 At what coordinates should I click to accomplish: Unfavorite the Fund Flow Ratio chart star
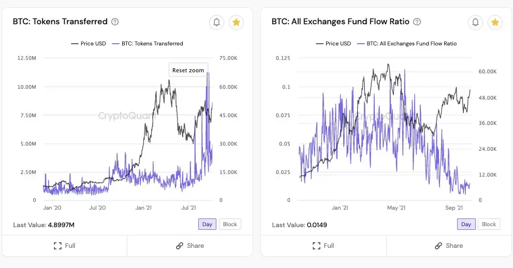(495, 22)
